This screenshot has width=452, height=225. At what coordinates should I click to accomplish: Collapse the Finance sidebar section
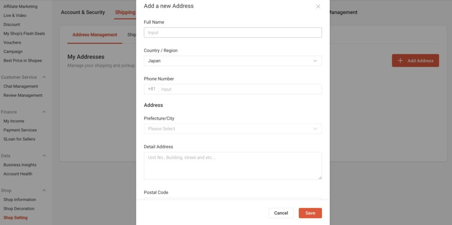coord(44,112)
